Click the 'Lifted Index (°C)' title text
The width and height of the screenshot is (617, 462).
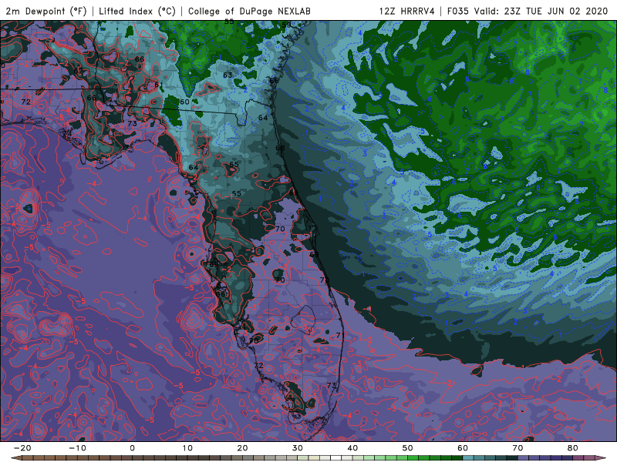[137, 11]
